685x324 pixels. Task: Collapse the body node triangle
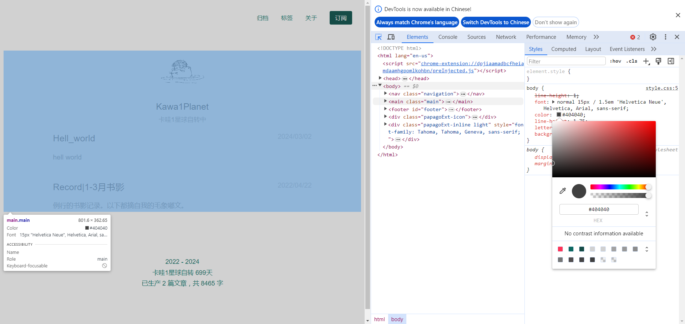point(380,85)
